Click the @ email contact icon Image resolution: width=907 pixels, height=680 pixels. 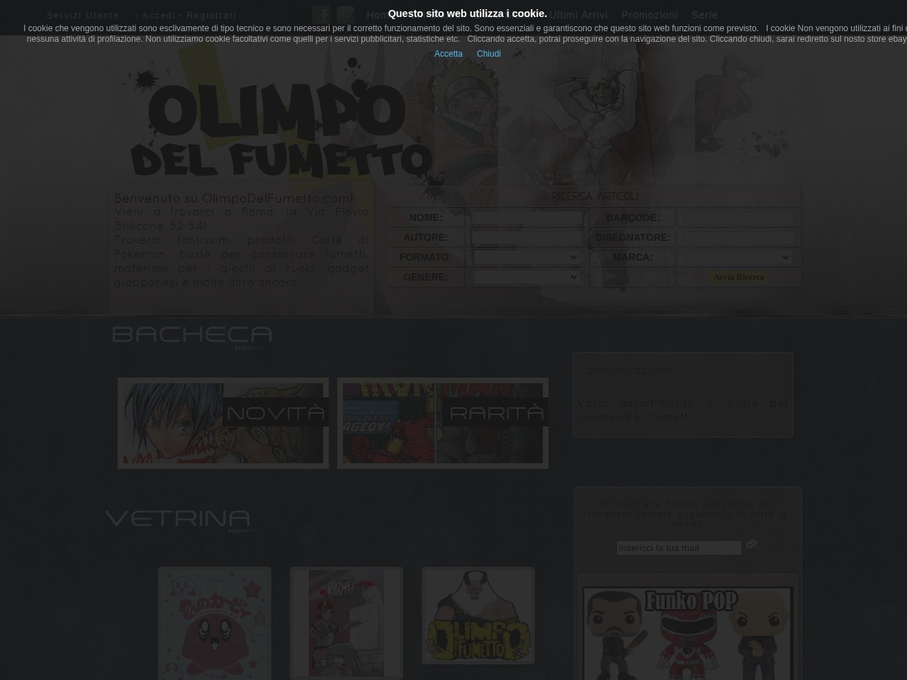click(345, 14)
